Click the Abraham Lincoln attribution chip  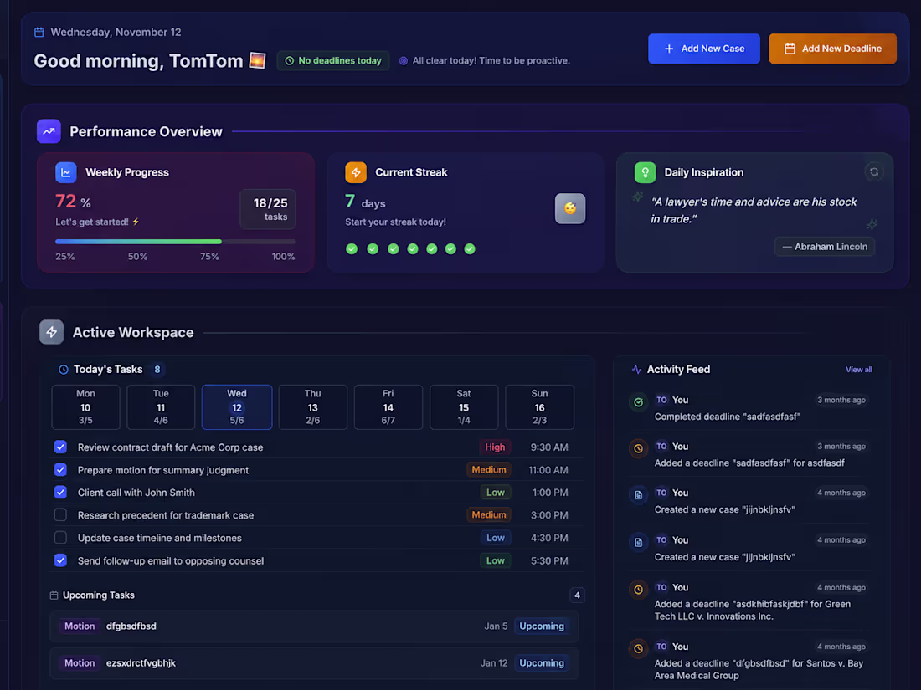click(825, 247)
